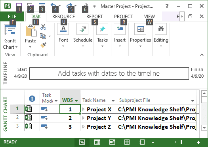
Task: Switch to the RESOURCE tab
Action: pyautogui.click(x=63, y=17)
